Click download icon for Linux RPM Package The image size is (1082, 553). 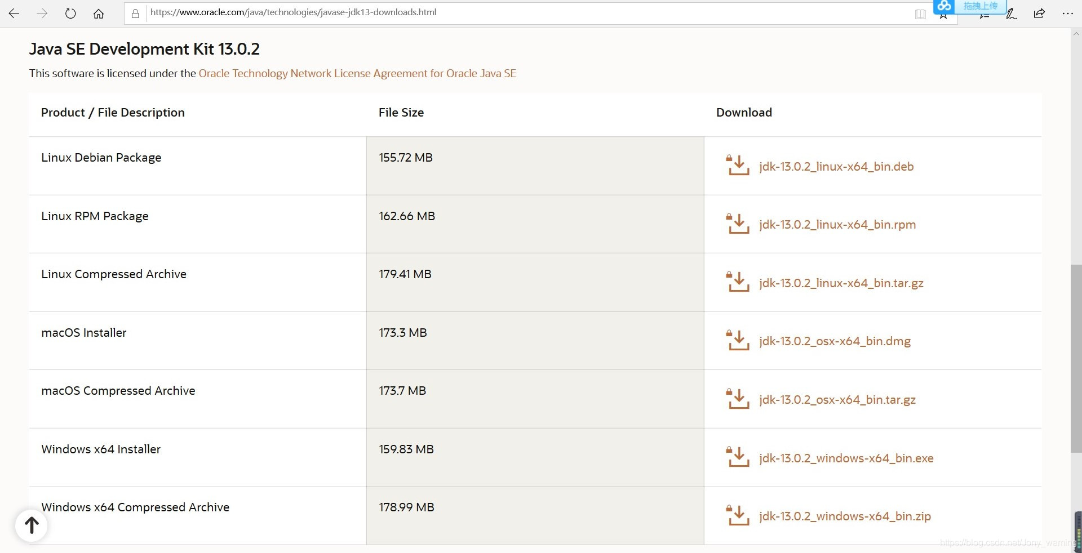coord(738,224)
